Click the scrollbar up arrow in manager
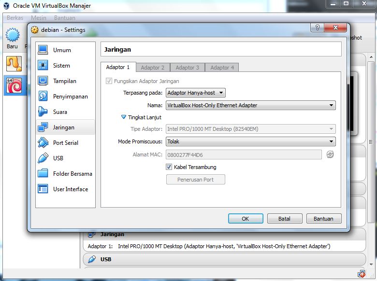 click(x=371, y=57)
